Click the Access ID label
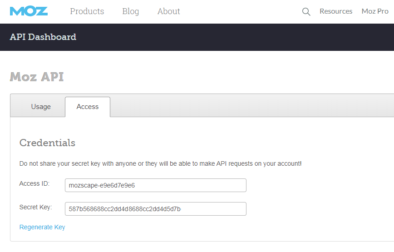The height and width of the screenshot is (252, 394). point(34,183)
